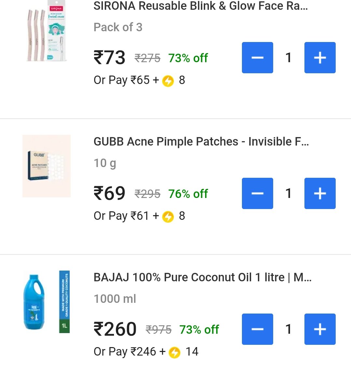Tap SuperCoin icon next to ₹61 offer
Screen dimensions: 351x379
tap(168, 217)
